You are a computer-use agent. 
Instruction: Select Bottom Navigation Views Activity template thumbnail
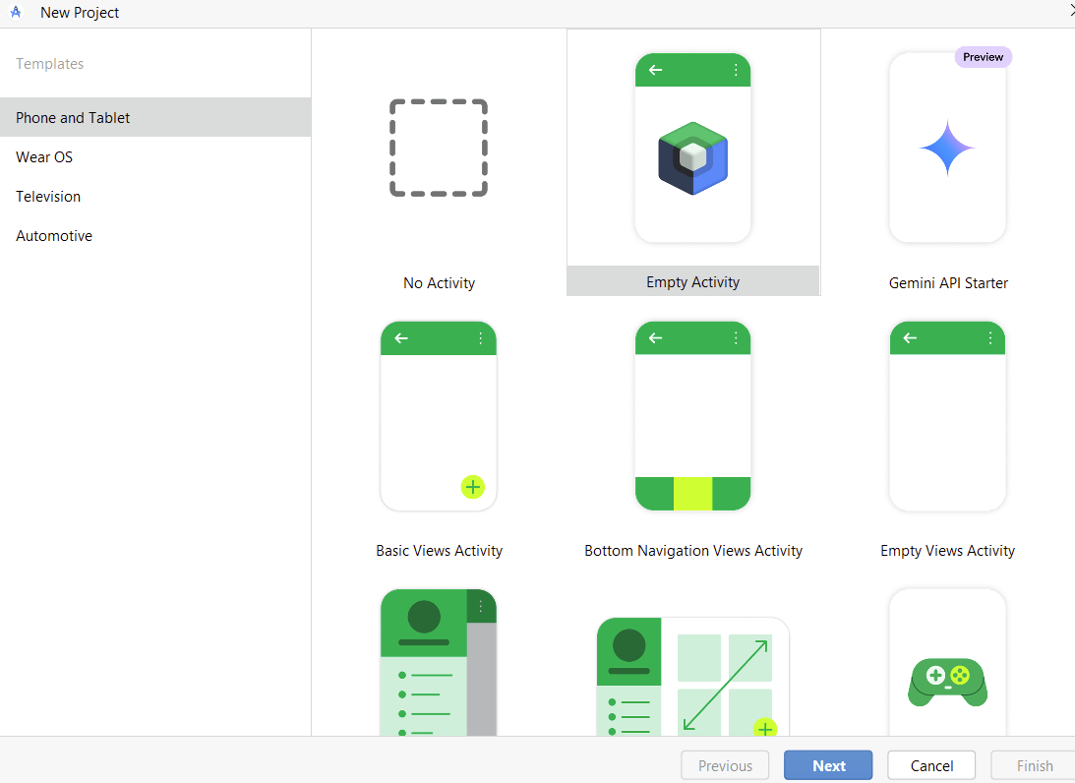point(692,416)
